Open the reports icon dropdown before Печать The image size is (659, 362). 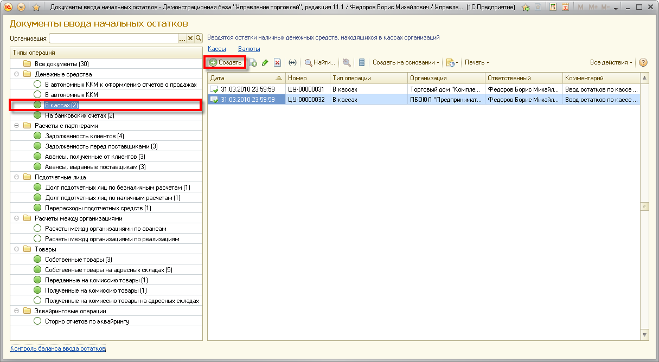(x=452, y=62)
